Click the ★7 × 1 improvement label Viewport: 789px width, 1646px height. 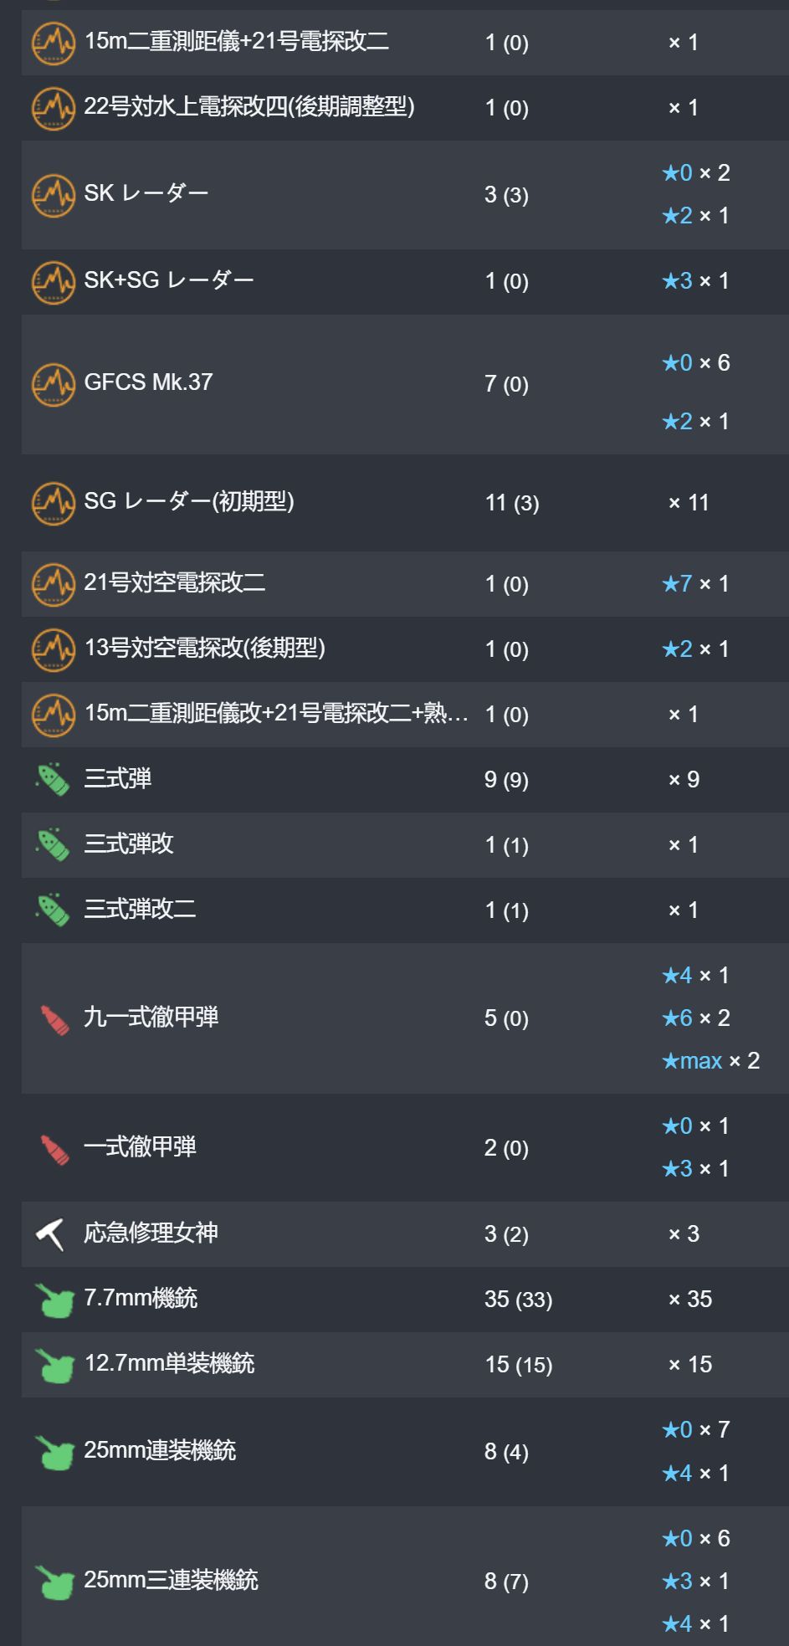tap(695, 583)
